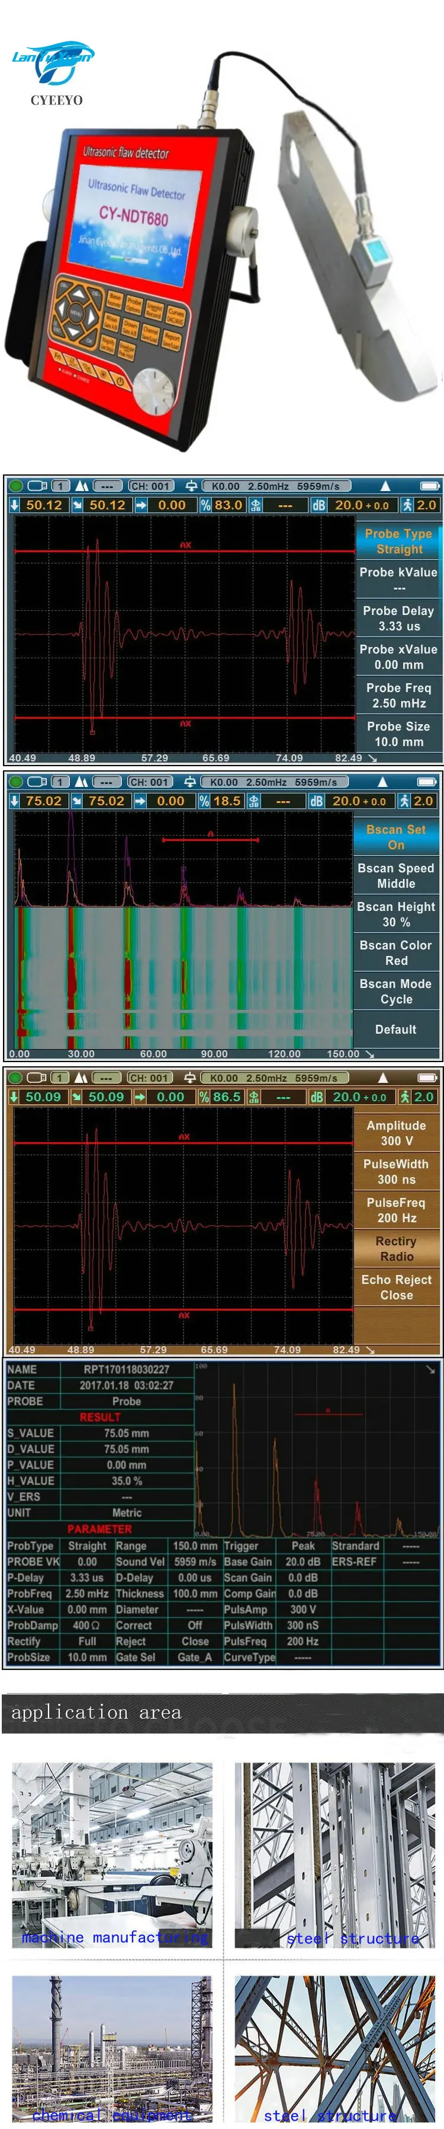
Task: Change Rectiry Radio setting
Action: click(396, 1249)
